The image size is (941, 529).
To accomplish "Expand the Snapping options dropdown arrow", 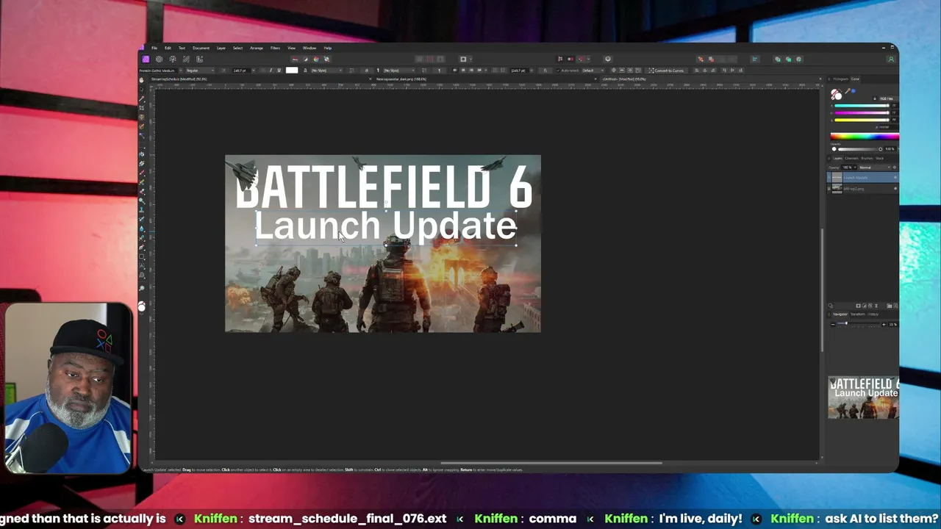I will point(588,59).
